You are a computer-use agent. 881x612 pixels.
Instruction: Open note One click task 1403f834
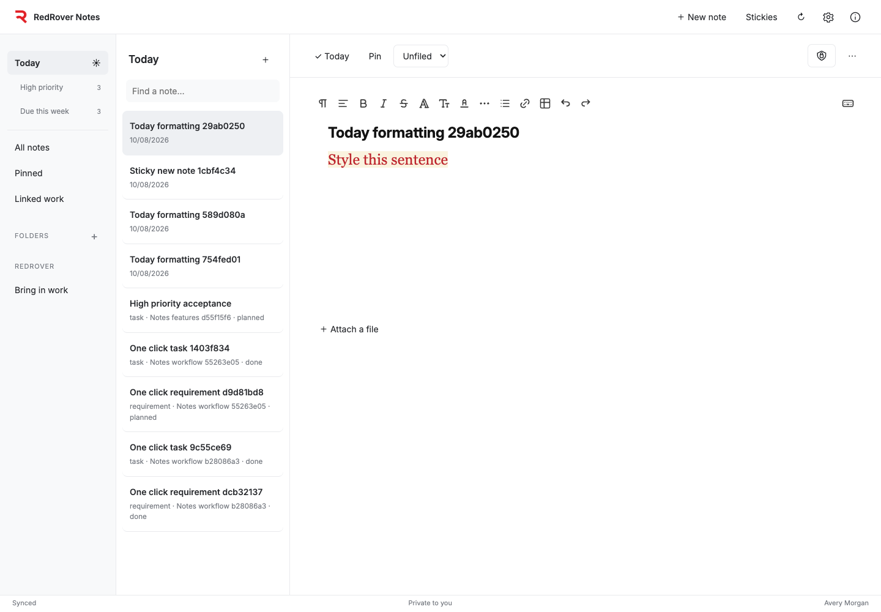[x=203, y=355]
